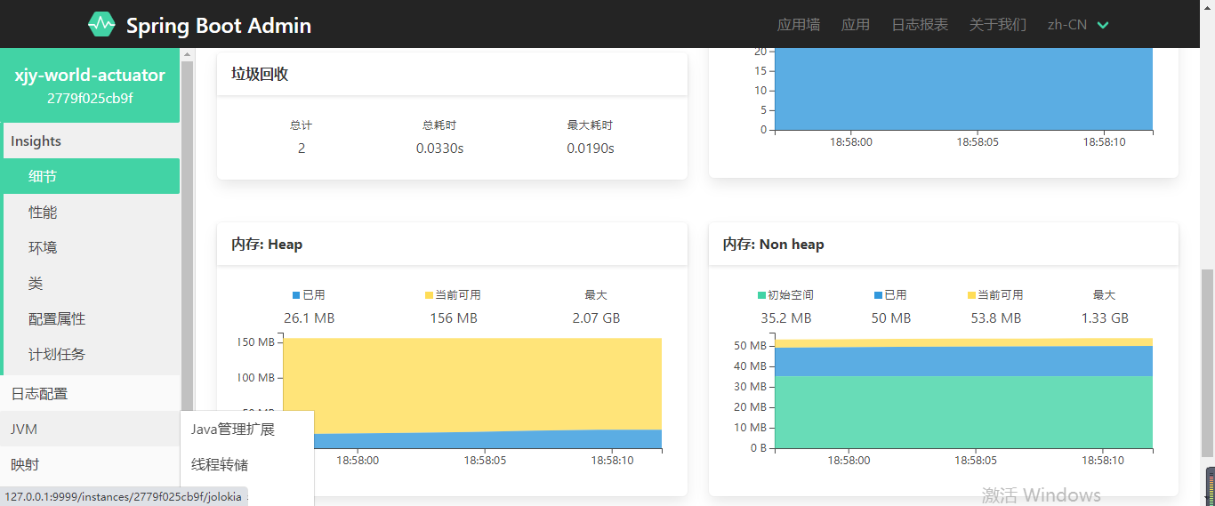
Task: Open the 应用 nav item
Action: coord(856,25)
